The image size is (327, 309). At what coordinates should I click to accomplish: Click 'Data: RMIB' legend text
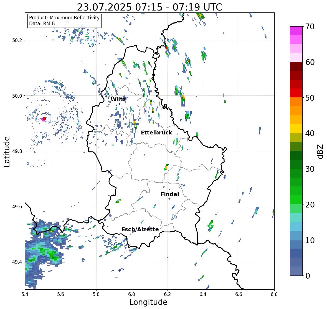coord(42,24)
